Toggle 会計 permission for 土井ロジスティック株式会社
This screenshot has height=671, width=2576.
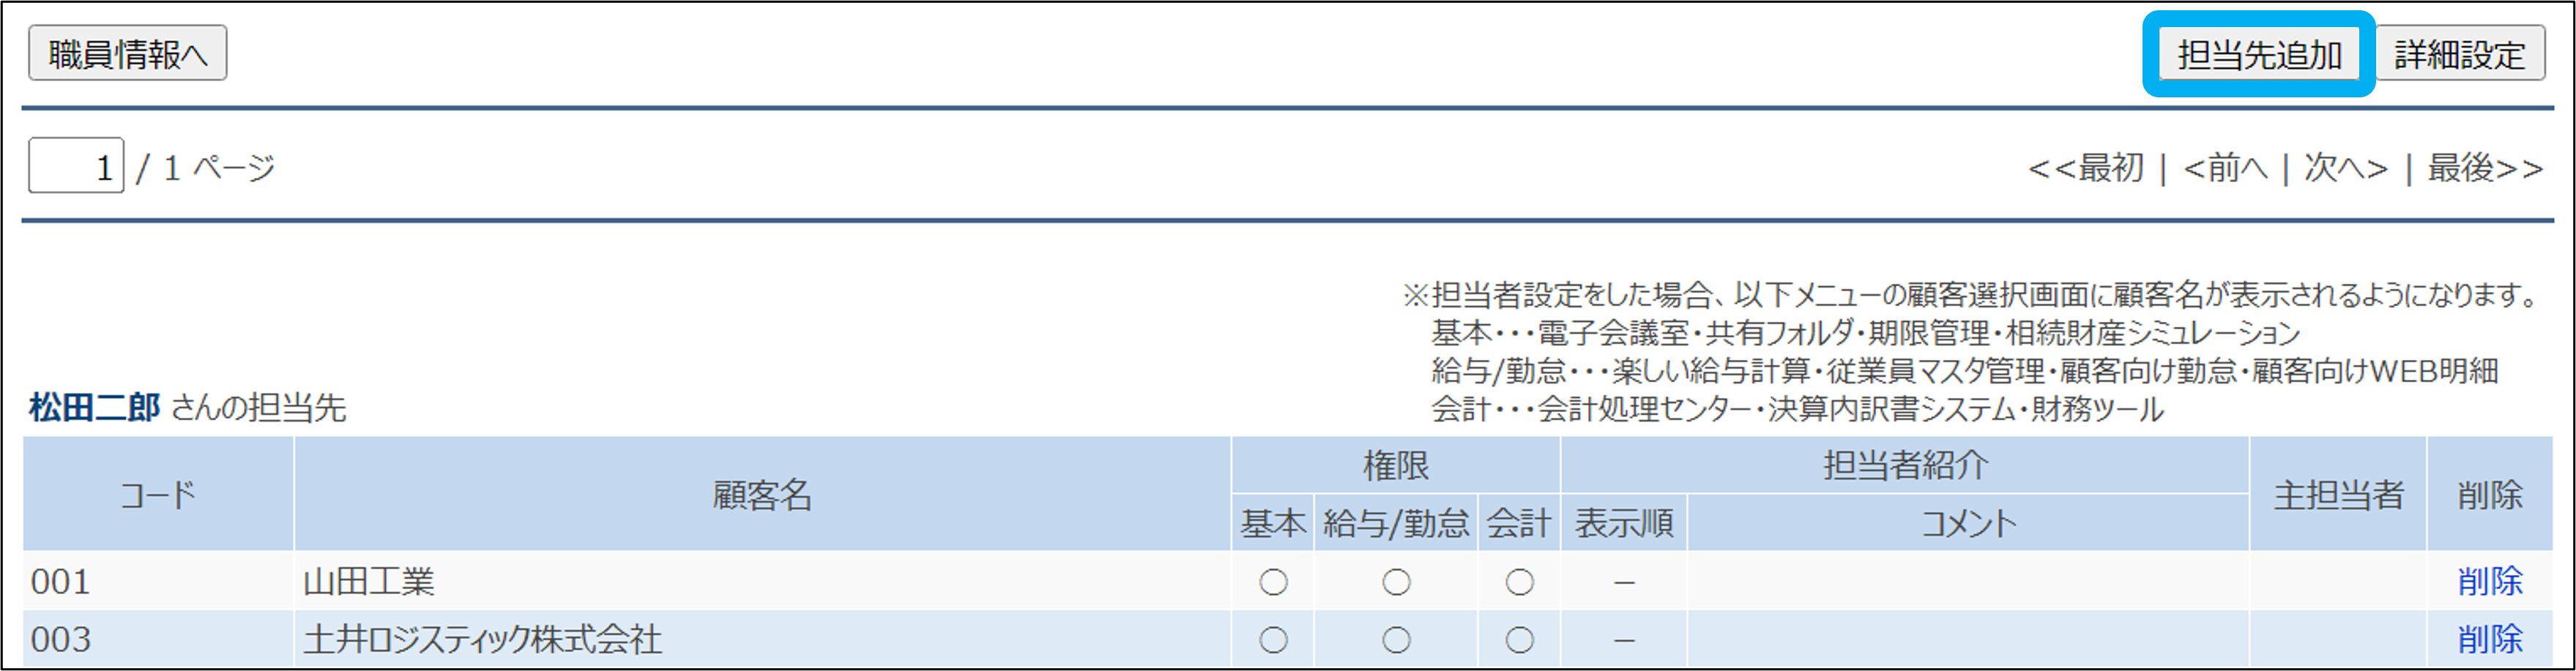[1519, 640]
